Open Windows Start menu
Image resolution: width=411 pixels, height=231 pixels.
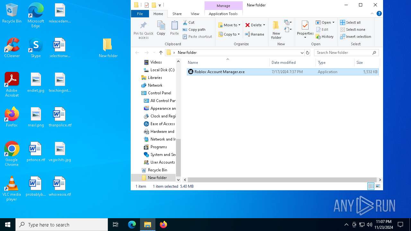click(x=8, y=225)
